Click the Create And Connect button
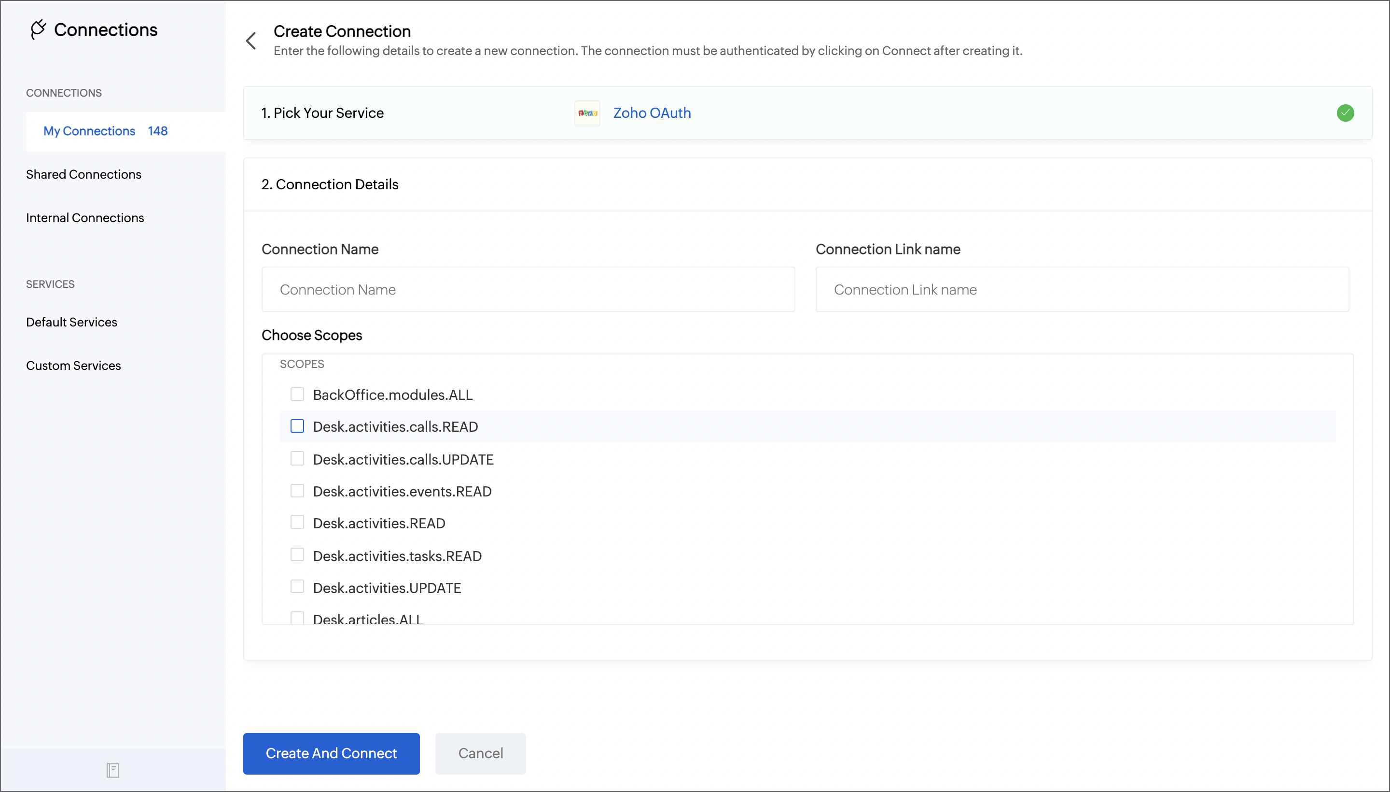 click(x=331, y=753)
